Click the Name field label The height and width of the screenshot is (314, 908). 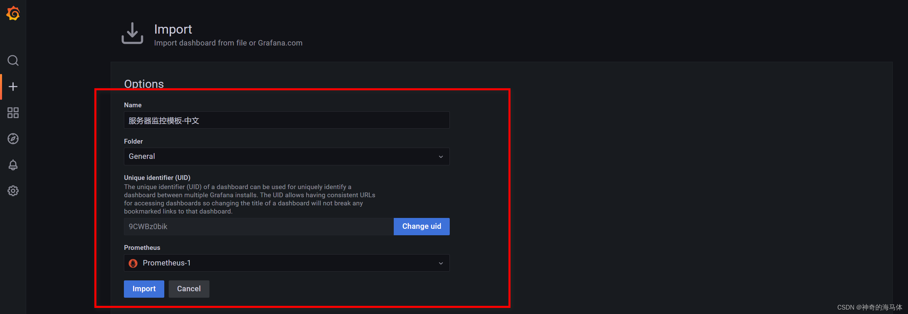point(133,105)
